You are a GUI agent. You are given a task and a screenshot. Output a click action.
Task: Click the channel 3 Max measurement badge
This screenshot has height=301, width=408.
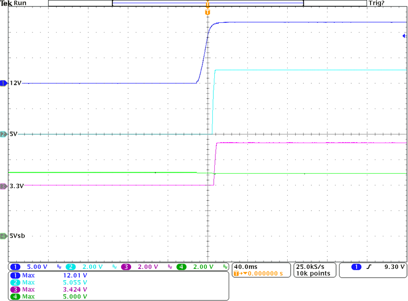pyautogui.click(x=15, y=290)
